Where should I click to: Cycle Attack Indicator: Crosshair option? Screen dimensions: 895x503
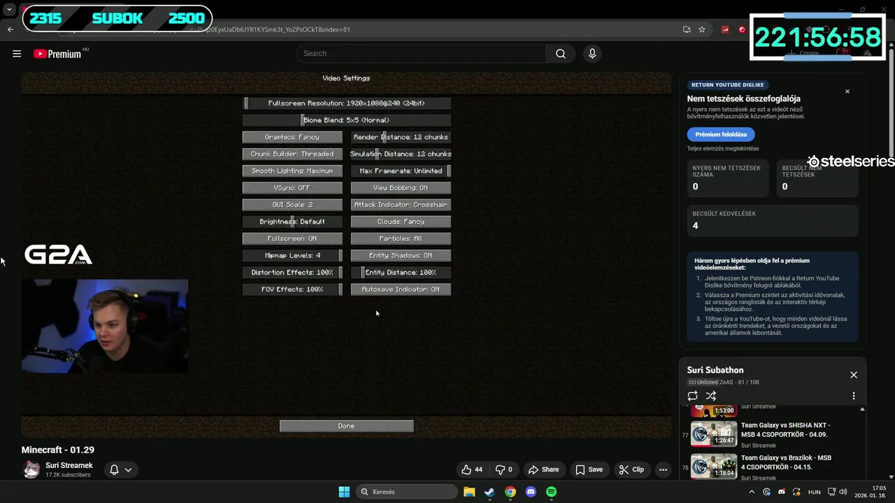coord(401,205)
